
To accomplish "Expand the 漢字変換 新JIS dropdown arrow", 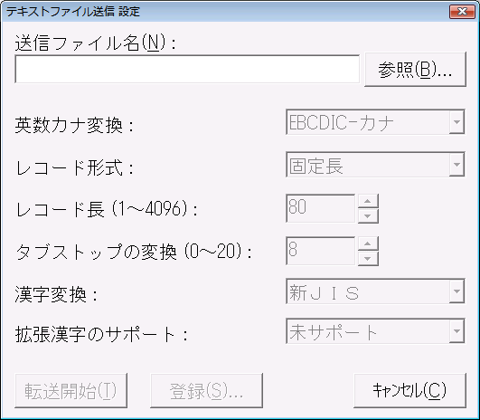I will (456, 291).
